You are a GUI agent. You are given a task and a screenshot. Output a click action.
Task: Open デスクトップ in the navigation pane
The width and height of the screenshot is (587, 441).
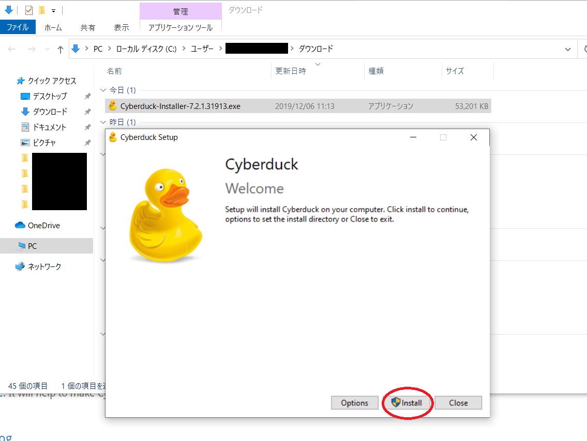(50, 96)
